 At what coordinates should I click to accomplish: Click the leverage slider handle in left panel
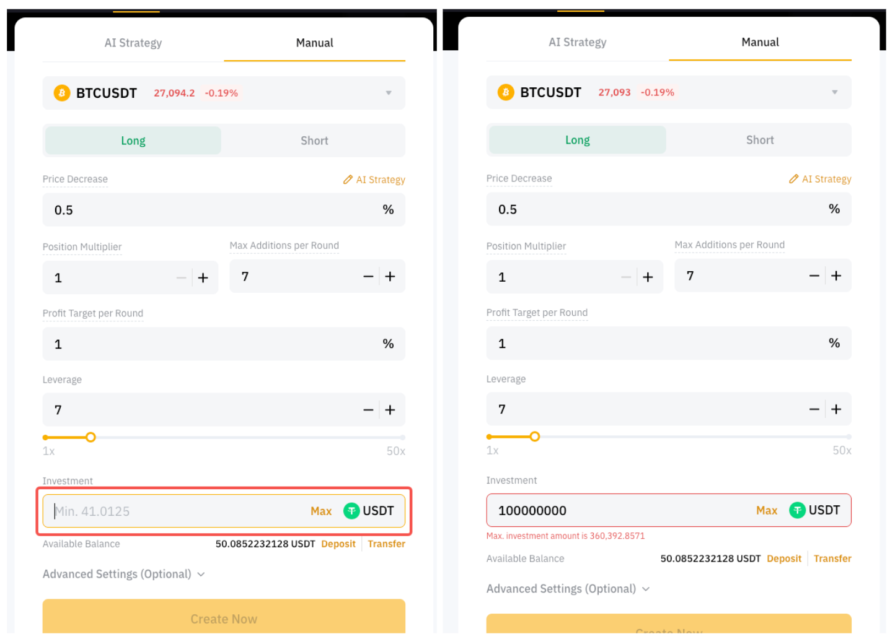pyautogui.click(x=90, y=437)
